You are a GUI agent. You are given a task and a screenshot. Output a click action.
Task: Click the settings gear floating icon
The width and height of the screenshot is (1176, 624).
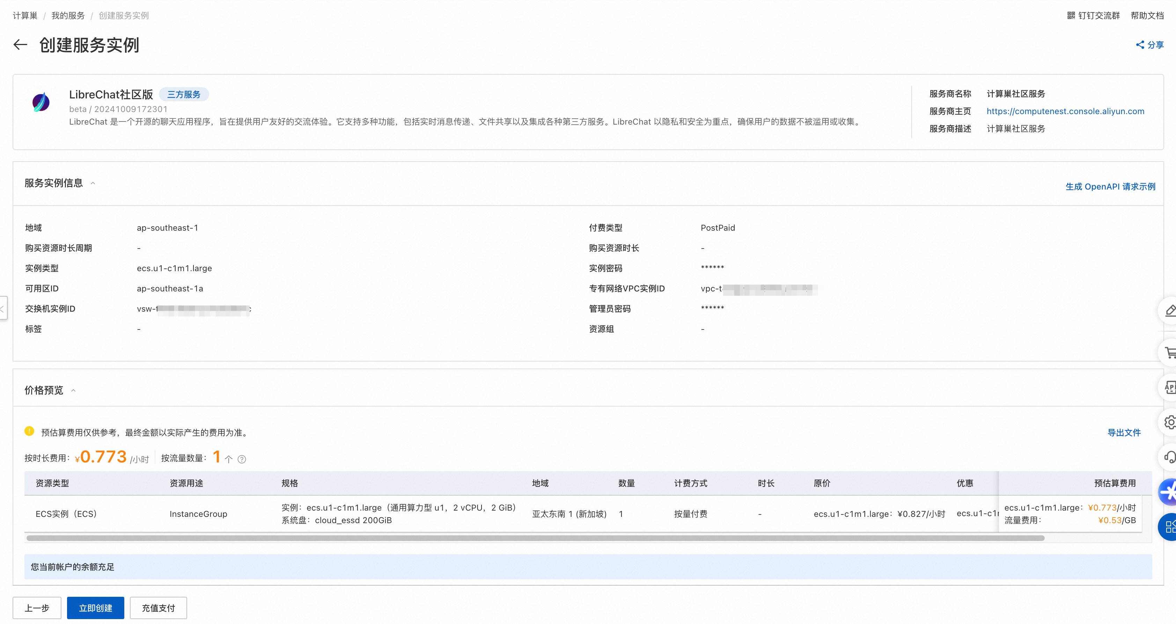[x=1170, y=422]
